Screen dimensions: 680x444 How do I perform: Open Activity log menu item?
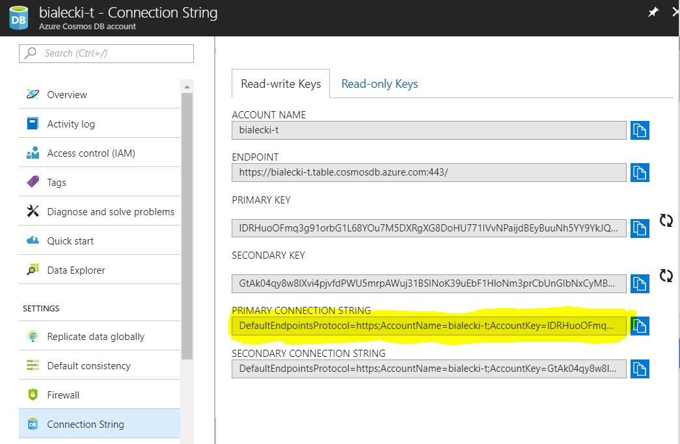pyautogui.click(x=100, y=124)
